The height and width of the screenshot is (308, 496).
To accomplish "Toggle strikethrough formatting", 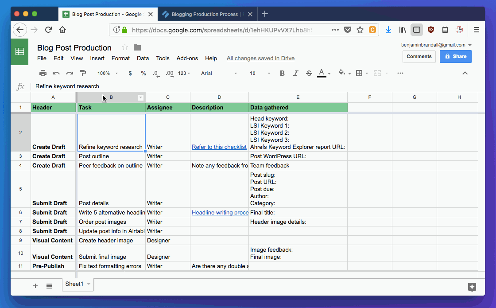I will click(309, 73).
